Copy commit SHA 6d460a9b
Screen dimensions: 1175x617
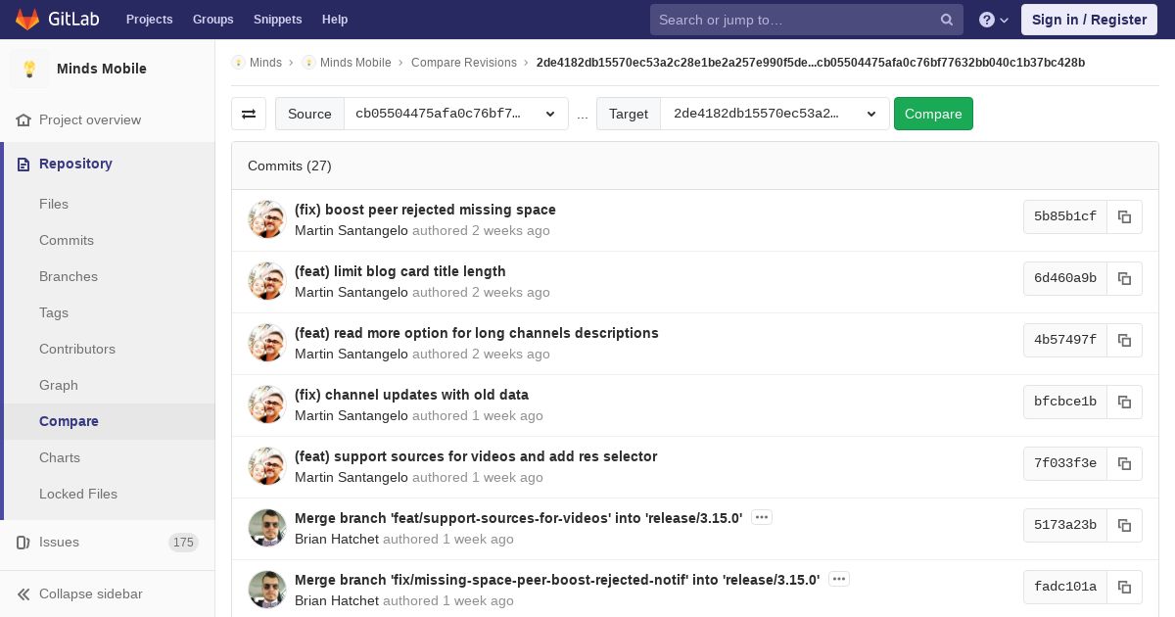pos(1125,278)
